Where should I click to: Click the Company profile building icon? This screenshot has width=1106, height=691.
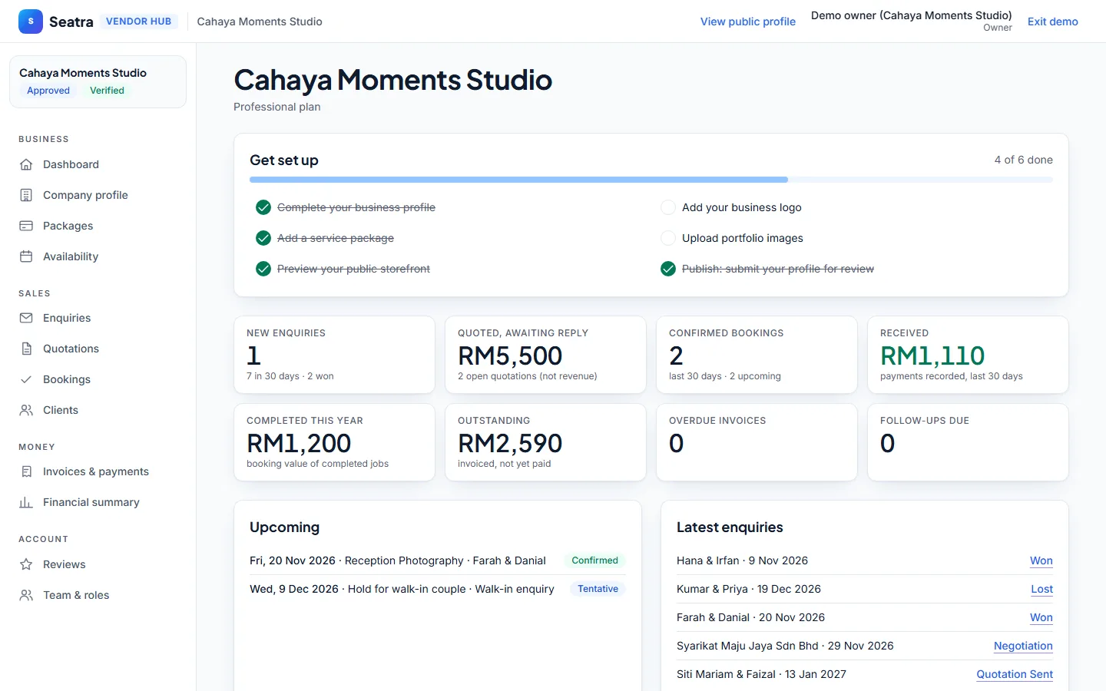click(26, 195)
